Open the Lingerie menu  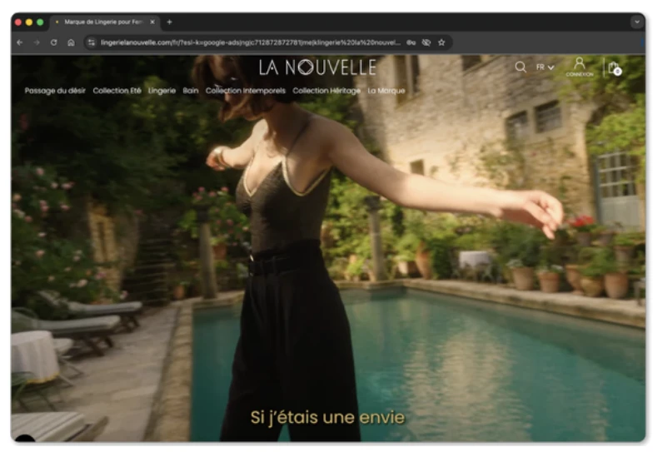tap(162, 90)
